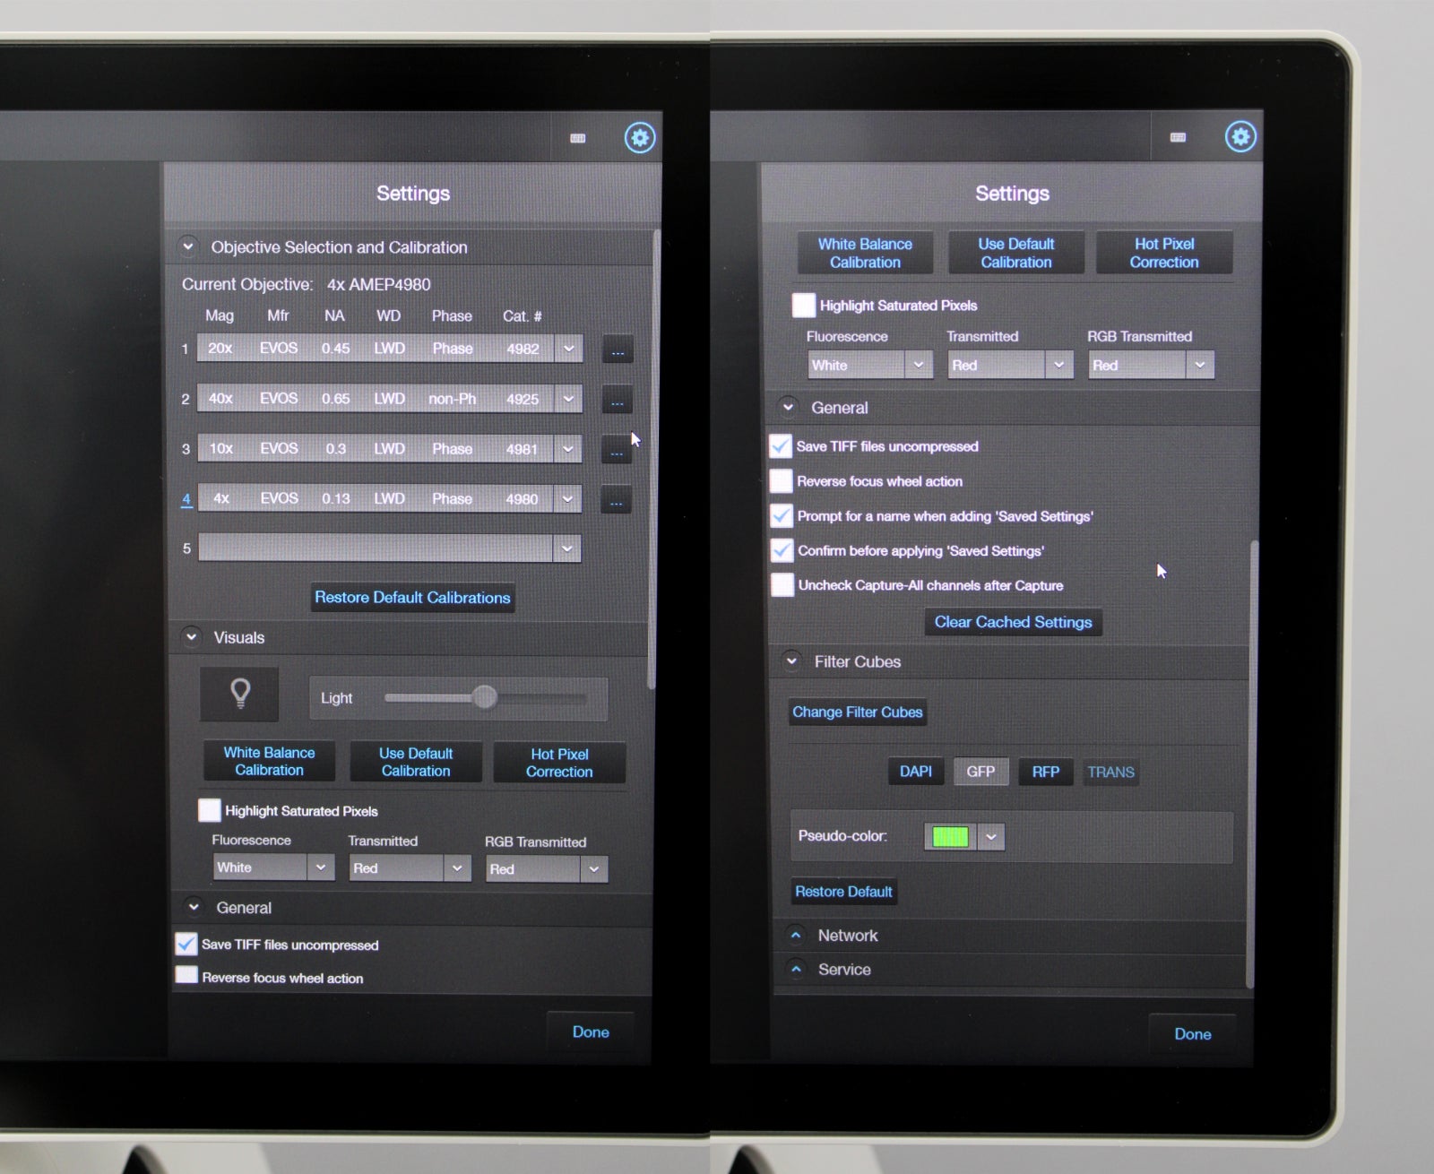Click Restore Default Calibrations button
This screenshot has width=1434, height=1174.
pyautogui.click(x=412, y=598)
